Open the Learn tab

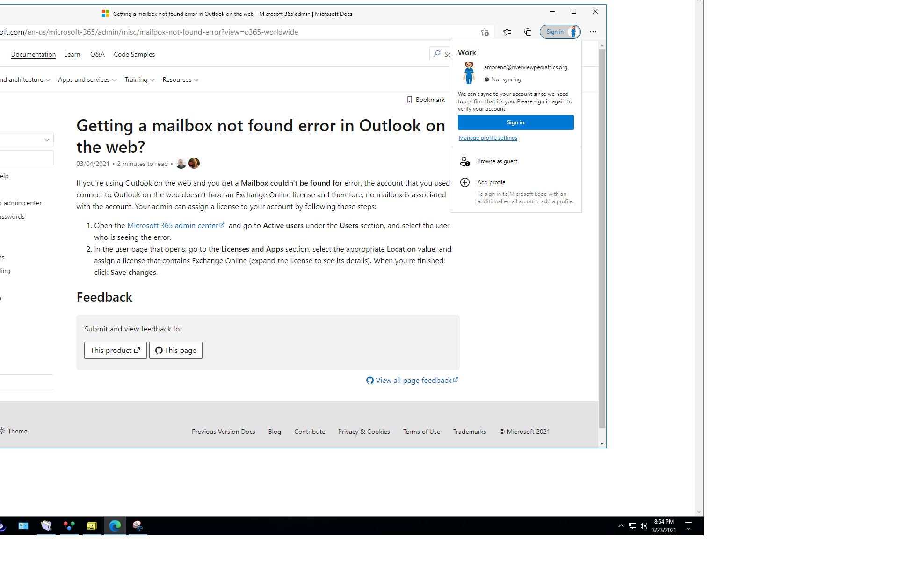coord(72,54)
